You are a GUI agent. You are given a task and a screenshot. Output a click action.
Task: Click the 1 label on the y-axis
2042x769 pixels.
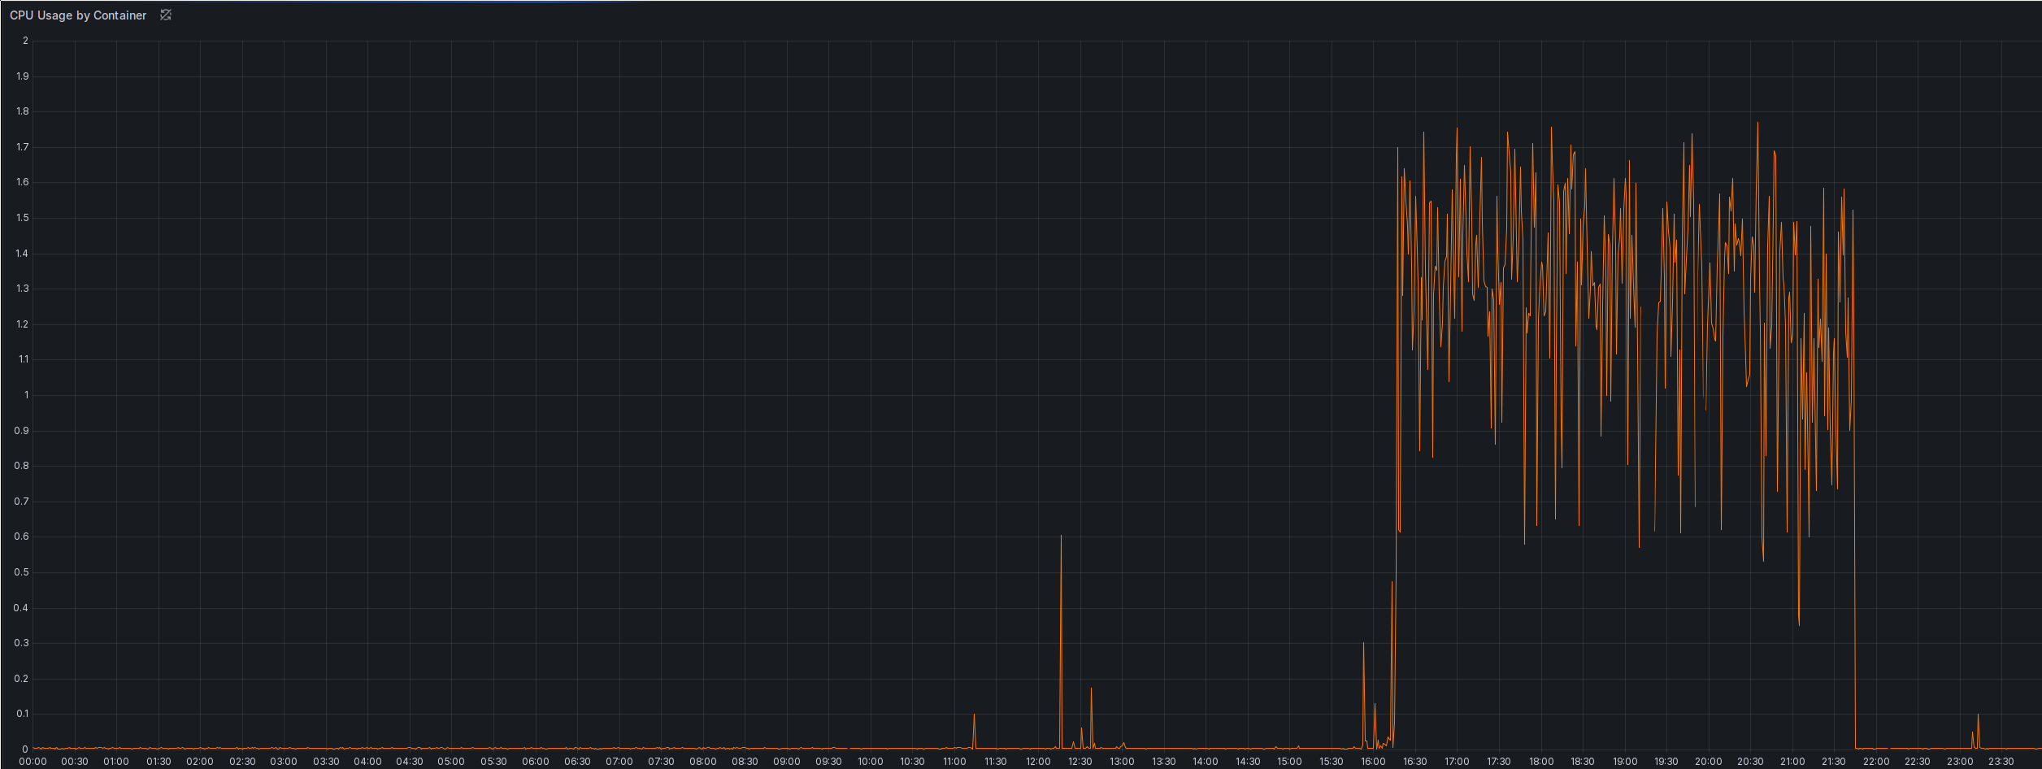pyautogui.click(x=27, y=394)
